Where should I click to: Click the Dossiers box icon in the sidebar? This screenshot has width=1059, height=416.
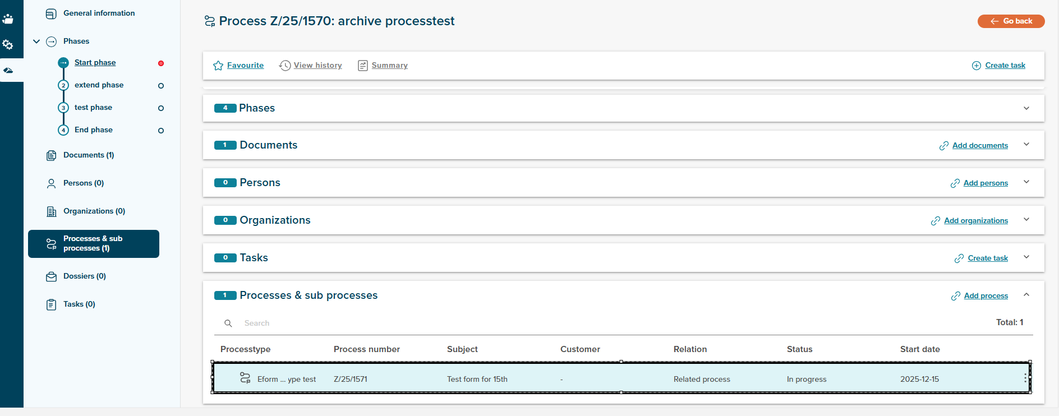[x=51, y=276]
